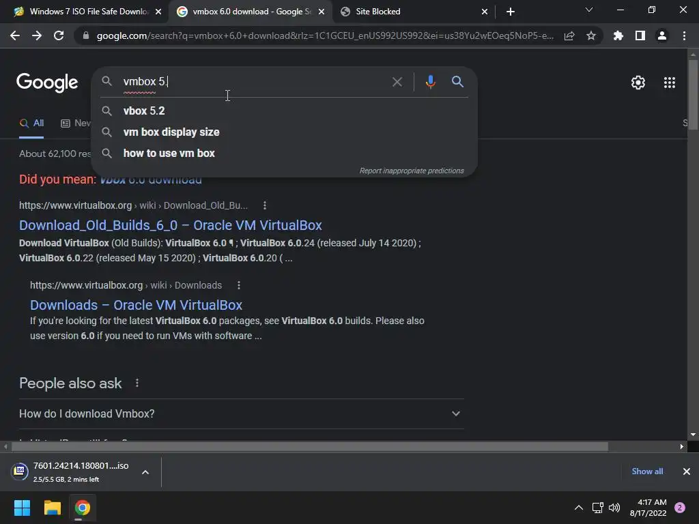Open the notification center badge
Screen dimensions: 699x524
click(680, 508)
